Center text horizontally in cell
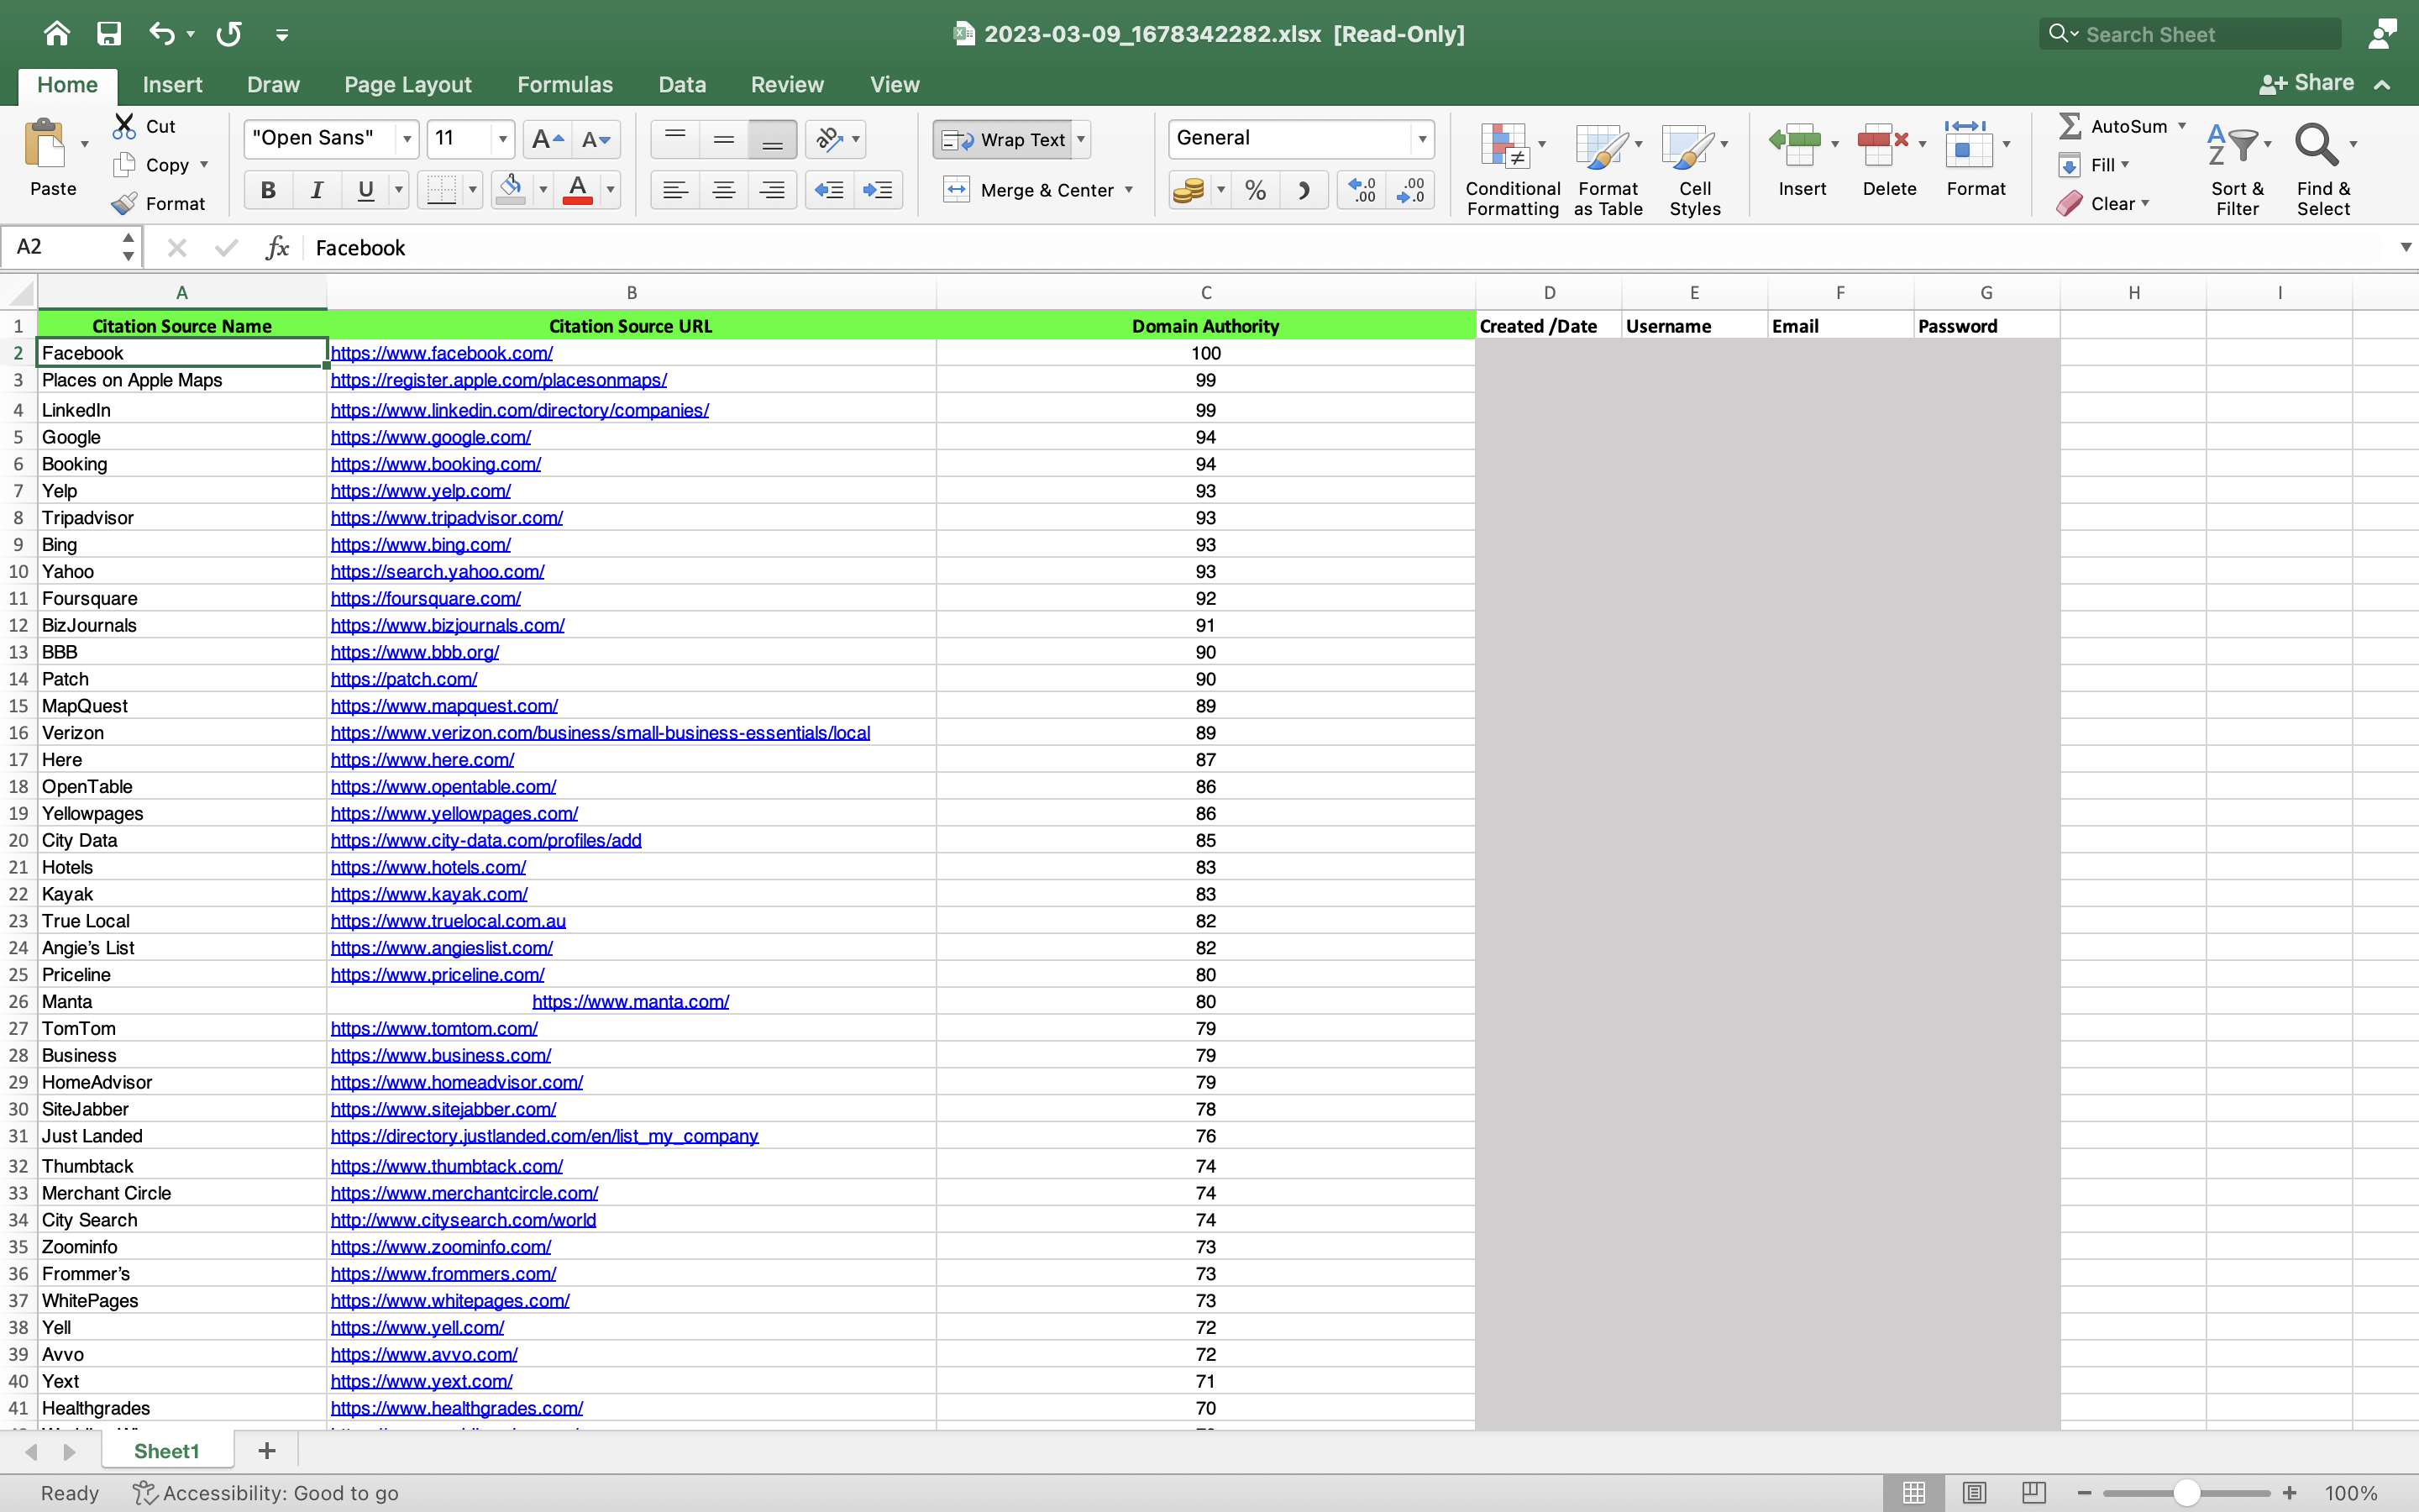2419x1512 pixels. click(x=724, y=190)
